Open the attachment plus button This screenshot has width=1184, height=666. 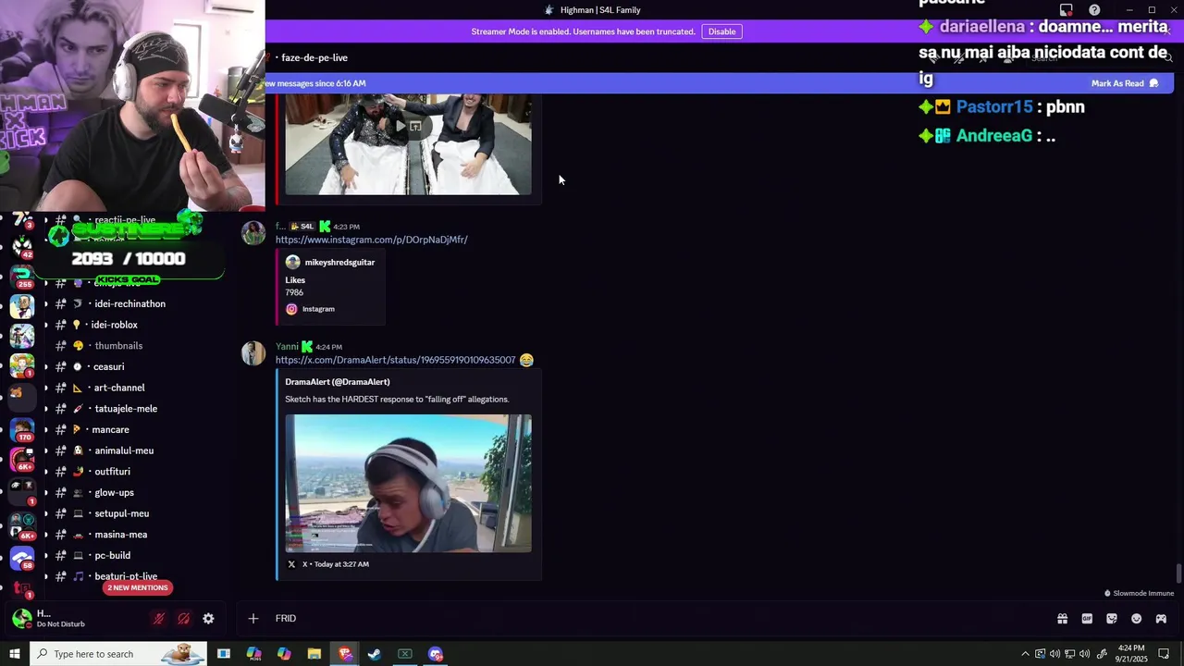253,619
